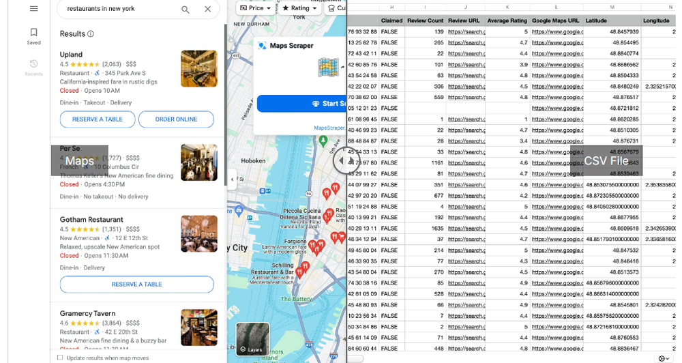Open the Rating filter dropdown
Screen dimensions: 682x363
(x=299, y=8)
